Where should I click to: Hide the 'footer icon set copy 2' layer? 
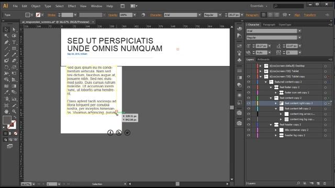click(249, 92)
